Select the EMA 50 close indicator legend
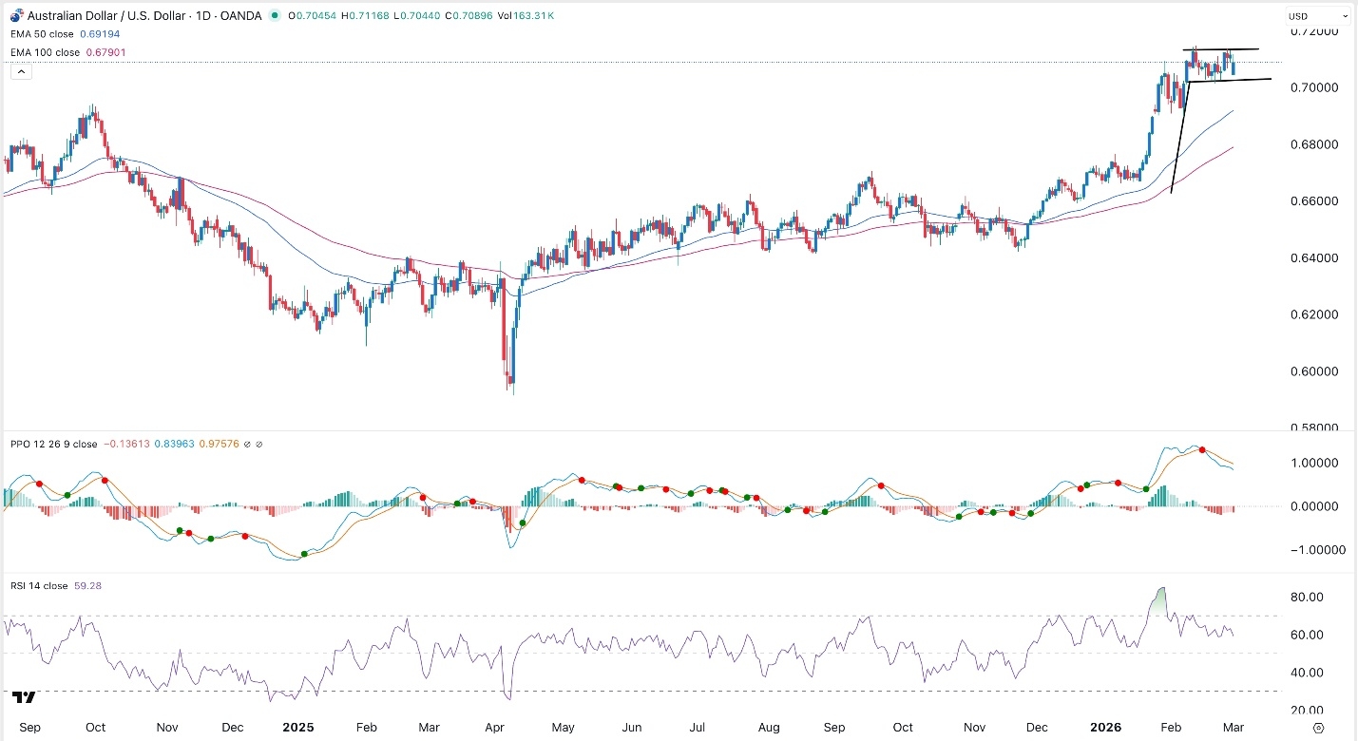 pos(44,34)
